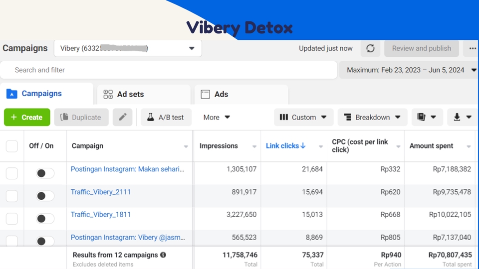Viewport: 479px width, 269px height.
Task: Click the Search and filter field
Action: click(x=169, y=70)
